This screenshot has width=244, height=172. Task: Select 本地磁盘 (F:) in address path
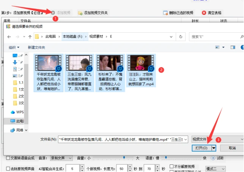click(72, 36)
